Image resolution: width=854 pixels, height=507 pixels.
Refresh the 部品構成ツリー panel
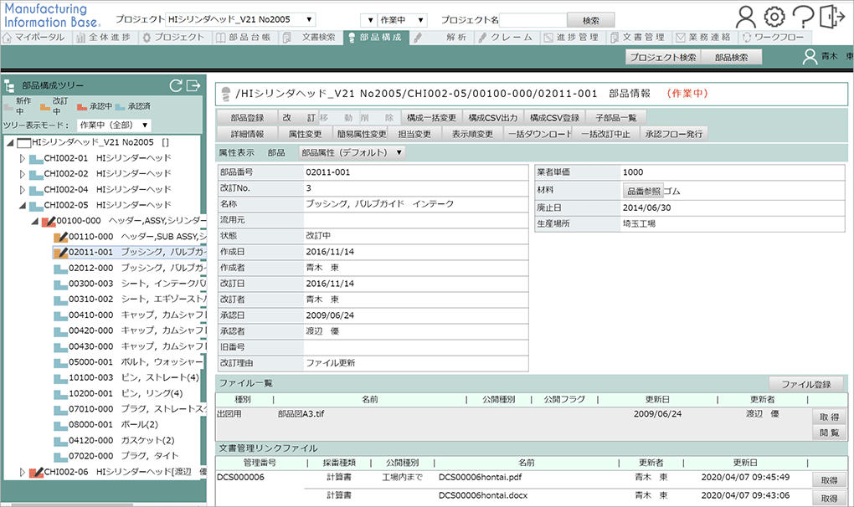tap(176, 84)
